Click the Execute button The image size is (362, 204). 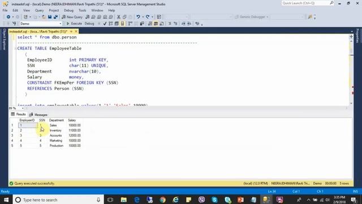[74, 24]
